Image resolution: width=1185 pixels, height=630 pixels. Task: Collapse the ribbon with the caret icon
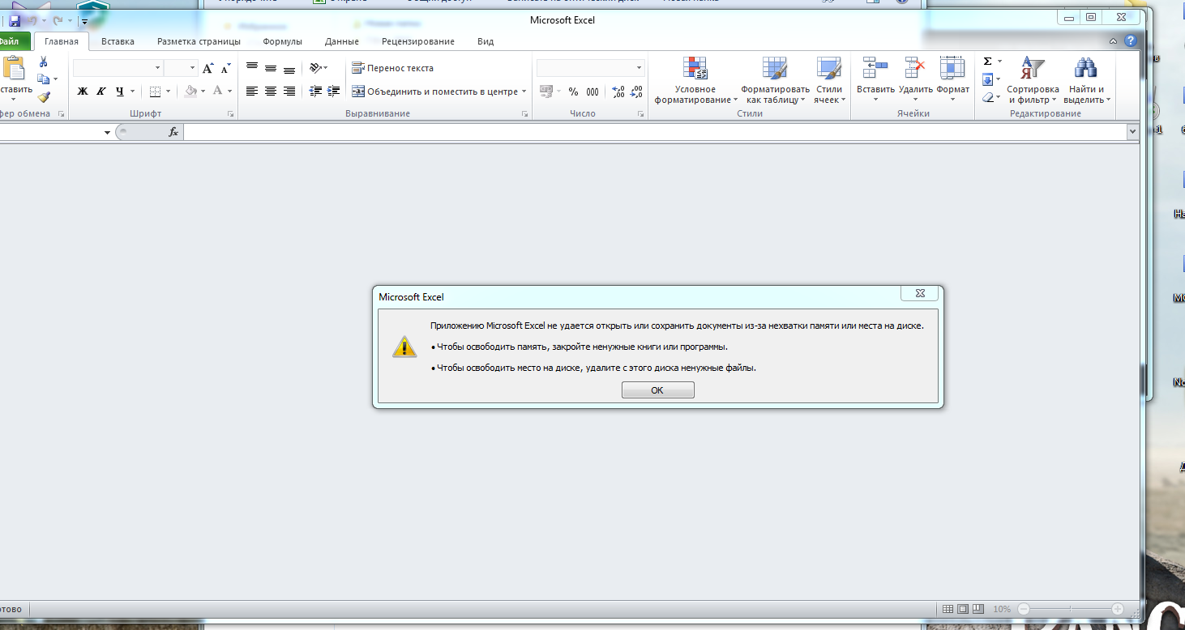tap(1114, 41)
